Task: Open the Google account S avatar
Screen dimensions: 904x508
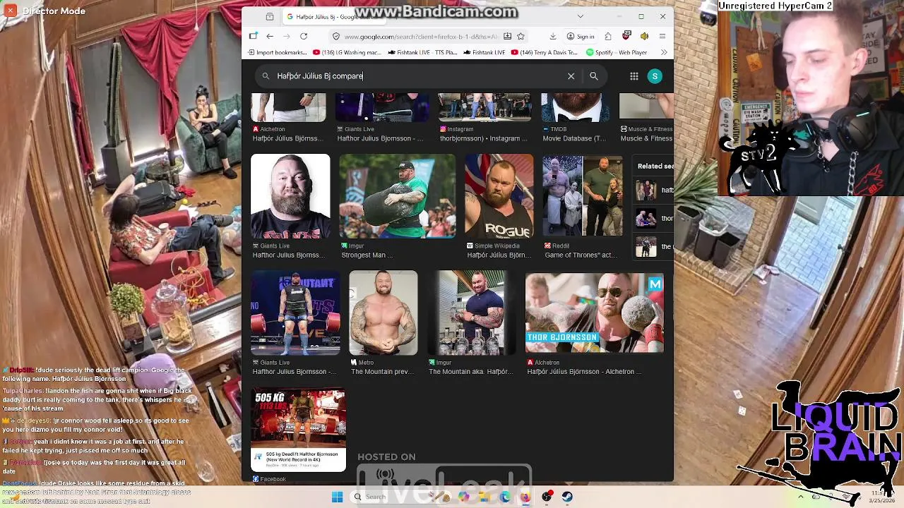Action: 655,76
